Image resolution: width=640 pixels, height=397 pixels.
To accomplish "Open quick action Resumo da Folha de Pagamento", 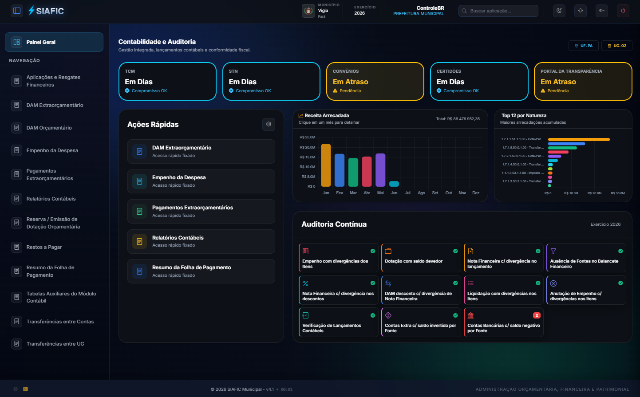I will [x=201, y=271].
